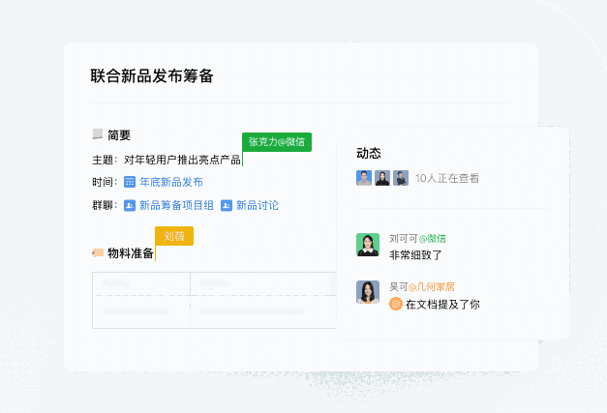Viewport: 607px width, 413px height.
Task: Click the calendar icon beside 年底新品发布
Action: coord(130,182)
